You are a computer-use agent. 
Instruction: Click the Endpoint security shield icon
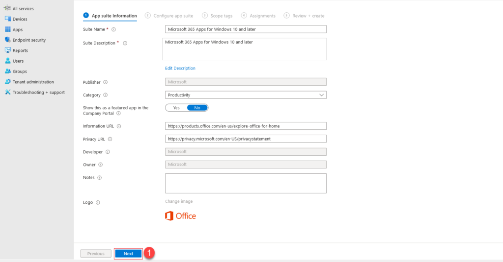(8, 40)
